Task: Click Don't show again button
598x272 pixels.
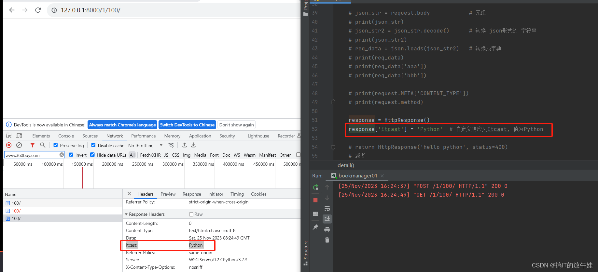Action: [236, 125]
